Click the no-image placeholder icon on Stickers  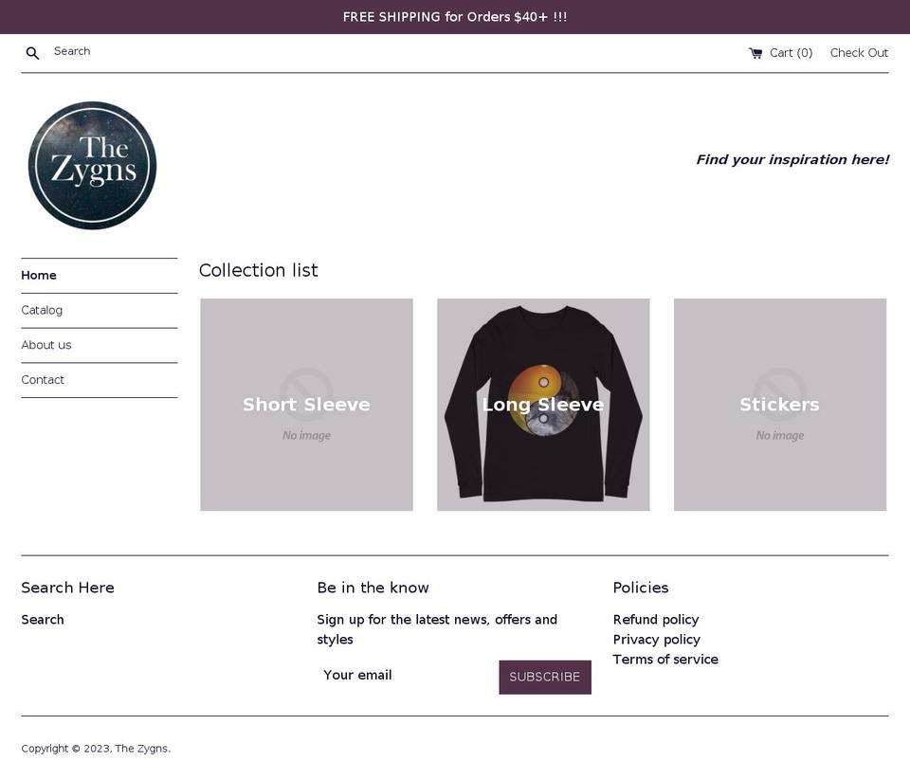(x=779, y=395)
